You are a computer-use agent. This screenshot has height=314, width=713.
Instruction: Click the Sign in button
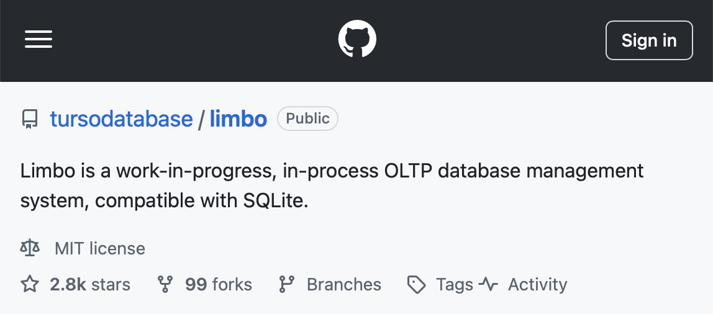click(649, 40)
